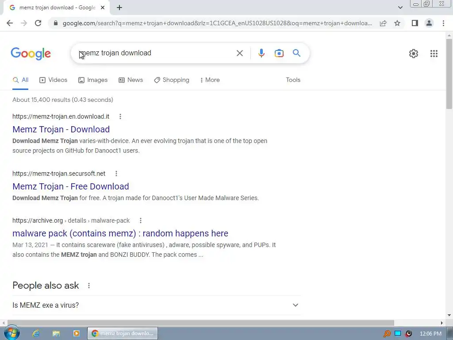
Task: Open tab search chevron
Action: tap(400, 8)
